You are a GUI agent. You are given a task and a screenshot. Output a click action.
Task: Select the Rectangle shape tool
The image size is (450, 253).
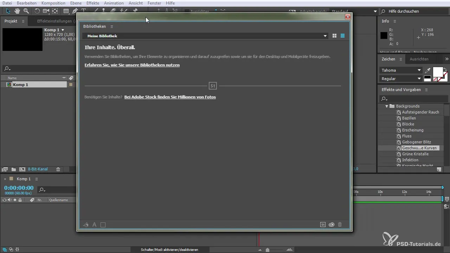click(x=66, y=11)
